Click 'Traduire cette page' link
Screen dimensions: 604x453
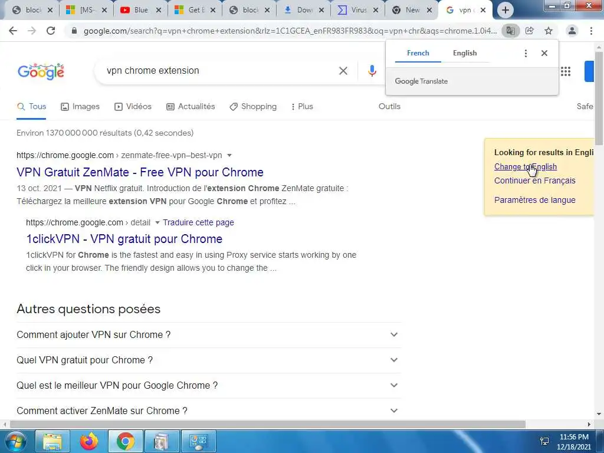coord(198,222)
